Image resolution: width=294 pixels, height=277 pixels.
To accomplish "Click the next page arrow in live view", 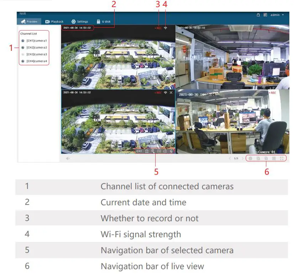I will point(242,158).
